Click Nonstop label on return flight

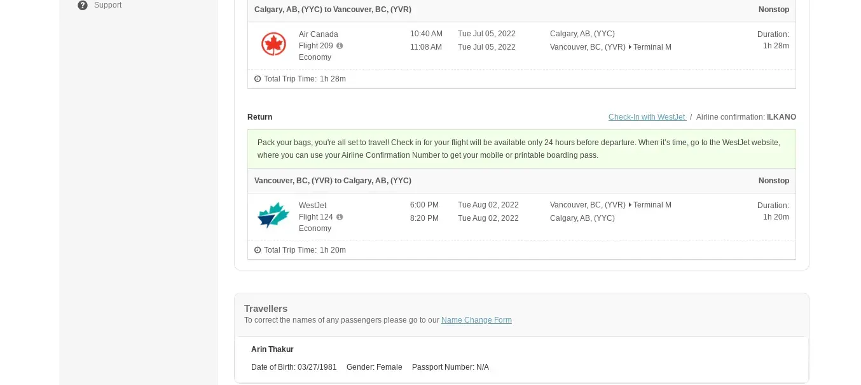[774, 181]
